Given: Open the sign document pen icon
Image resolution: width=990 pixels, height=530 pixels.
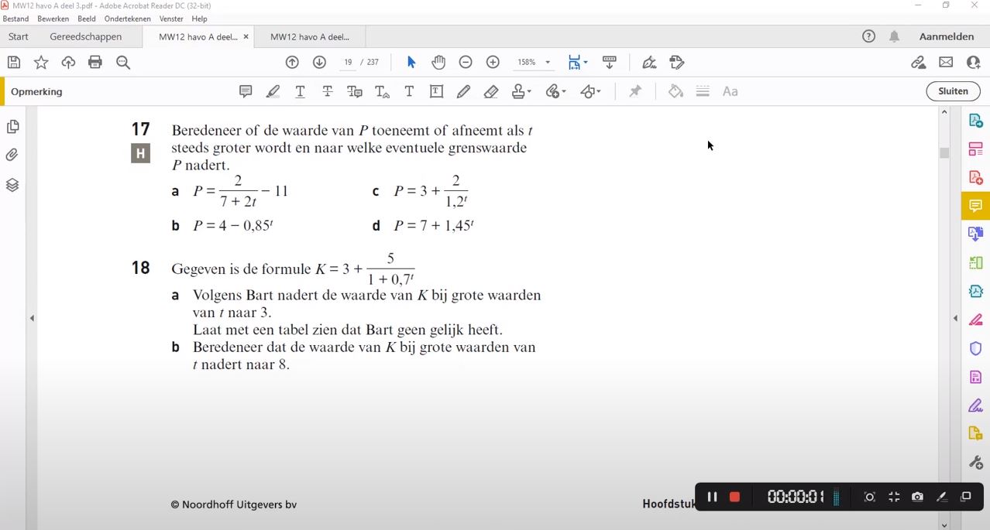Looking at the screenshot, I should pos(649,63).
